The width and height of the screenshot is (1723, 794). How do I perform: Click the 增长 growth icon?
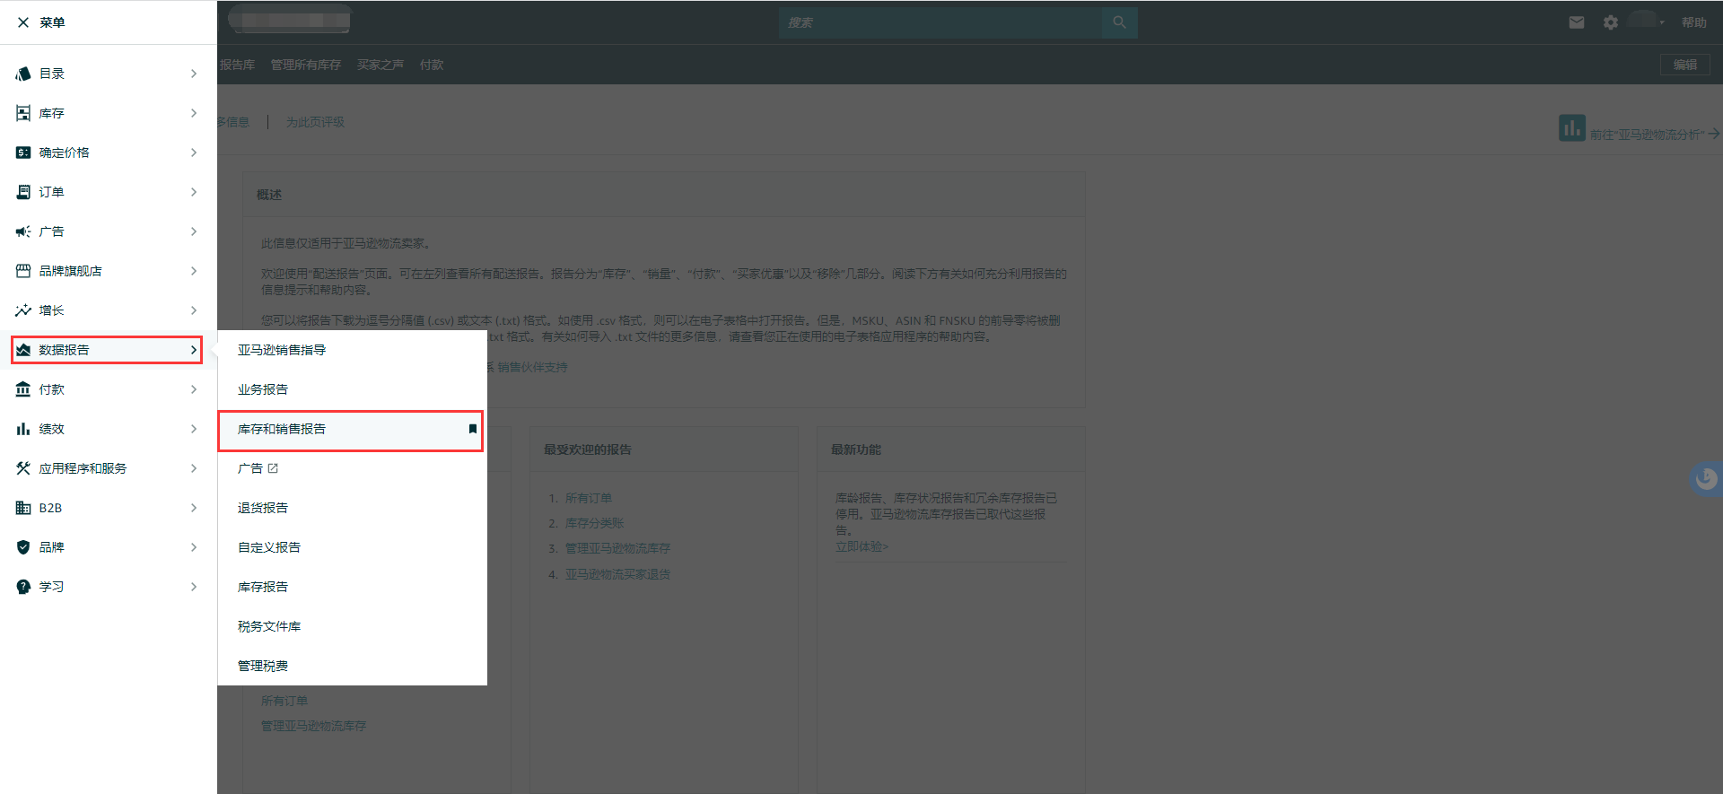[23, 310]
